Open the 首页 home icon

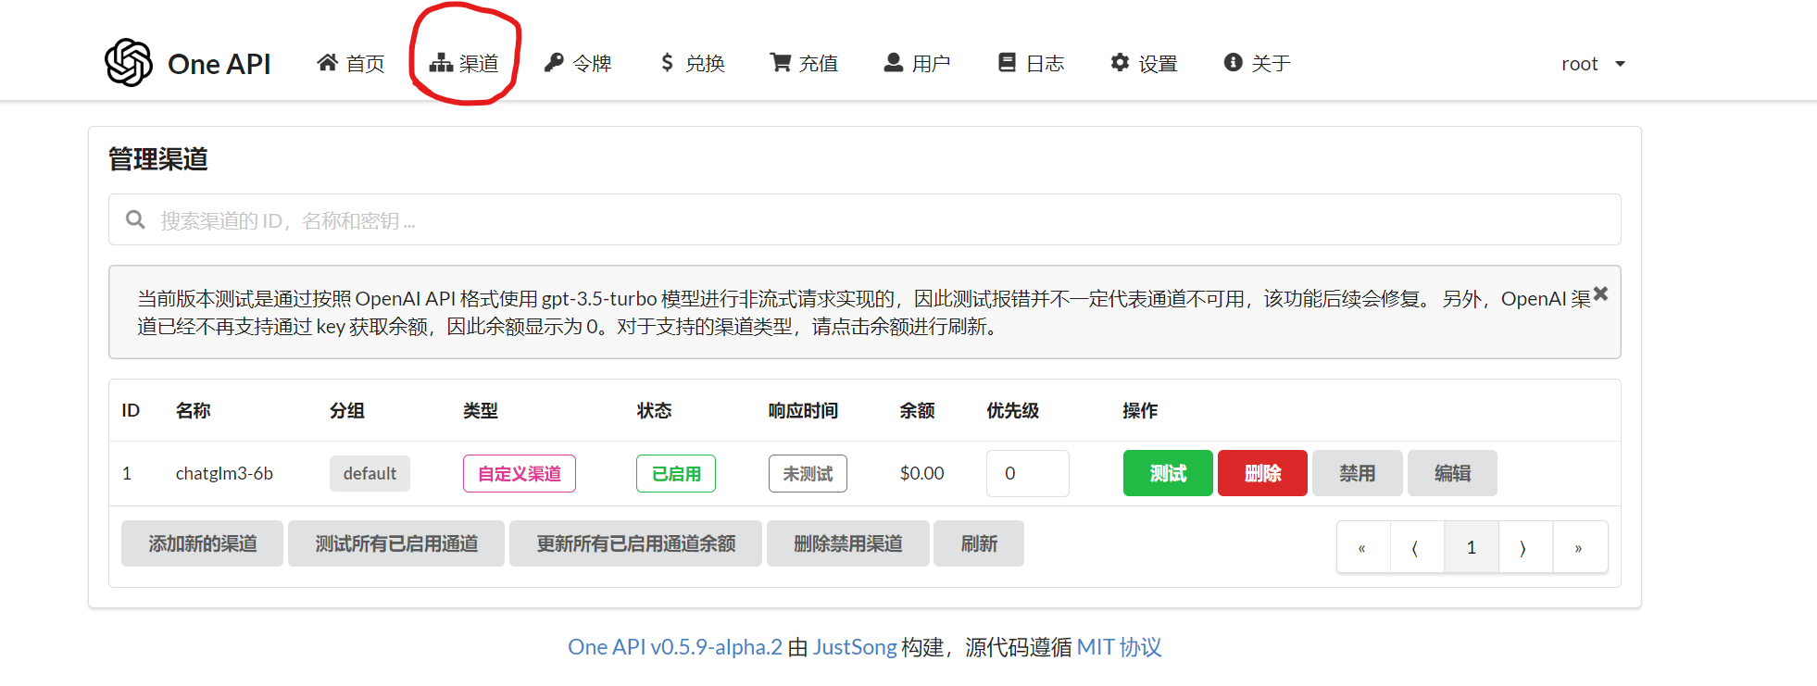tap(327, 62)
